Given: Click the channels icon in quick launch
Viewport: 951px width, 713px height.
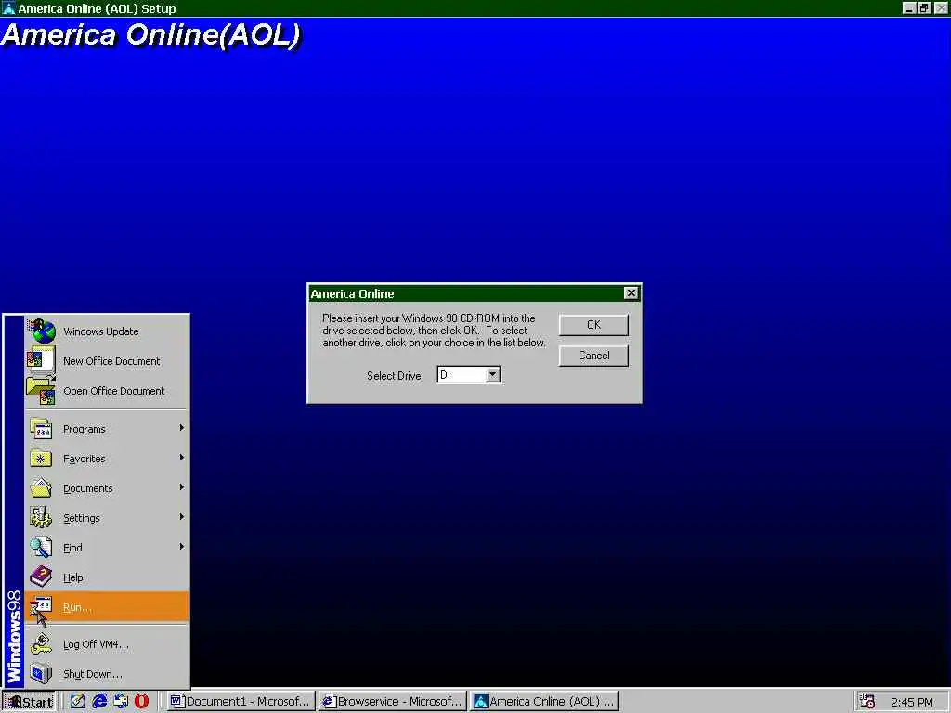Looking at the screenshot, I should pyautogui.click(x=120, y=701).
